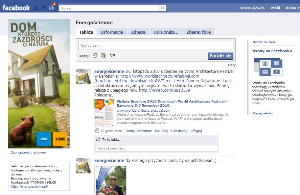Open the Filtry link
Viewport: 300px width, 195px height.
[x=232, y=65]
